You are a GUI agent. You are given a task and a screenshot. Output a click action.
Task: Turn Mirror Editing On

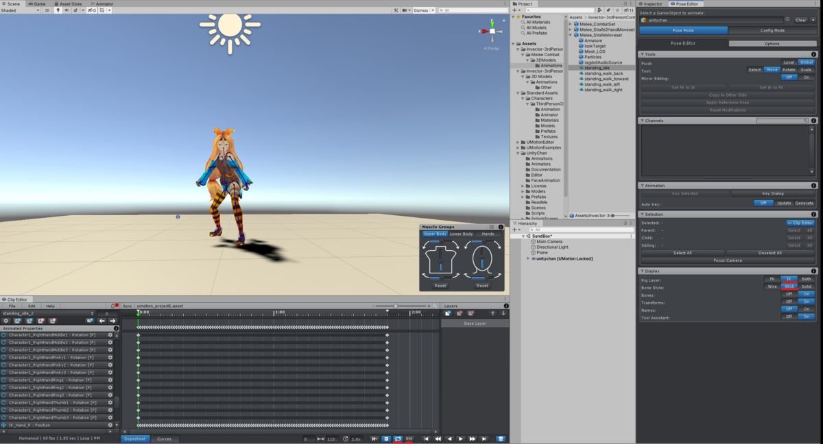[807, 77]
